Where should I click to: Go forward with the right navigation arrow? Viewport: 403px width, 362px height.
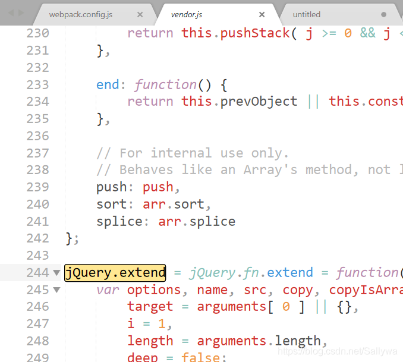coord(21,12)
